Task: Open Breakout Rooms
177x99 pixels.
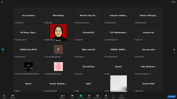Action: click(98, 96)
